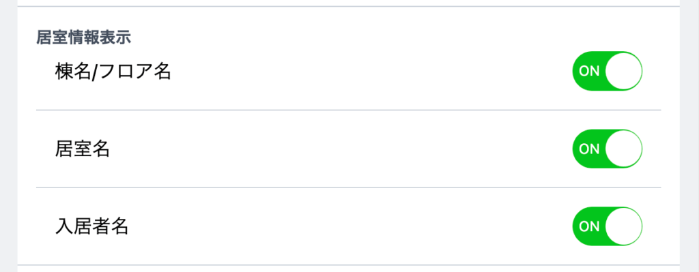This screenshot has height=272, width=699.
Task: Click the 居室情報表示 section header
Action: [x=83, y=38]
